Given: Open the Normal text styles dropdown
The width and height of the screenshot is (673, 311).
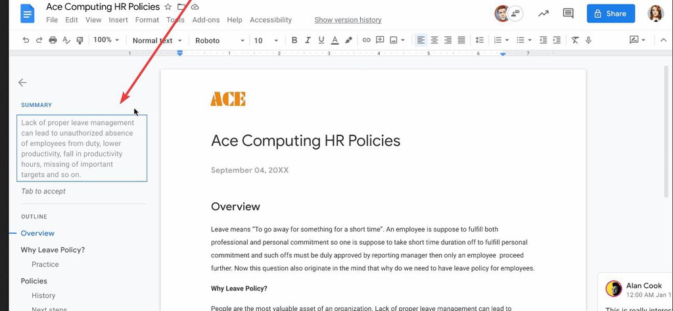Looking at the screenshot, I should pos(157,40).
